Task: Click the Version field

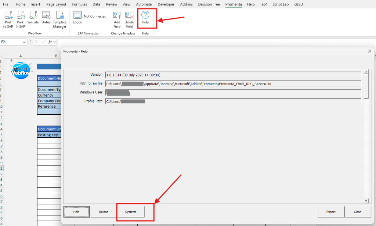Action: (233, 75)
